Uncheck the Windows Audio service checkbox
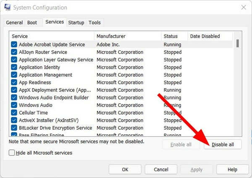The image size is (252, 178). point(14,105)
